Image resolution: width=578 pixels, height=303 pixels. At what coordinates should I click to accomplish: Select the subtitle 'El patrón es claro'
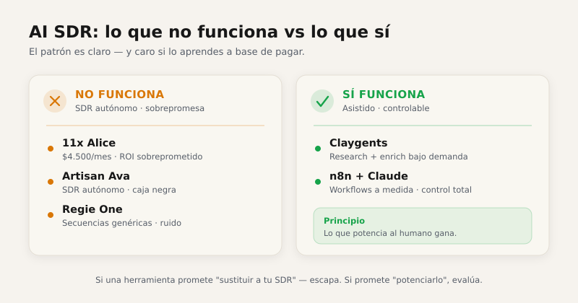[x=69, y=52]
